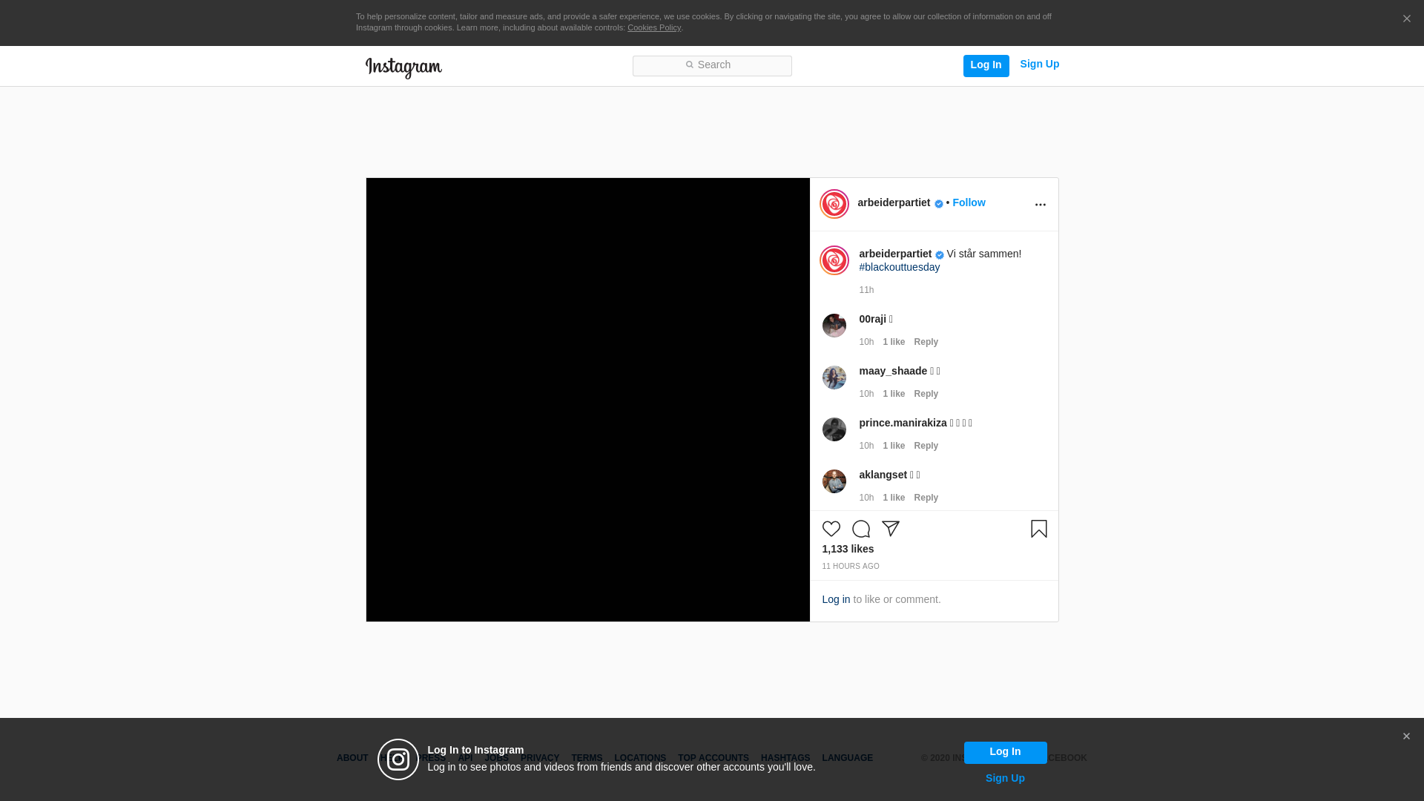The width and height of the screenshot is (1424, 801).
Task: Click the heart like icon
Action: tap(831, 529)
